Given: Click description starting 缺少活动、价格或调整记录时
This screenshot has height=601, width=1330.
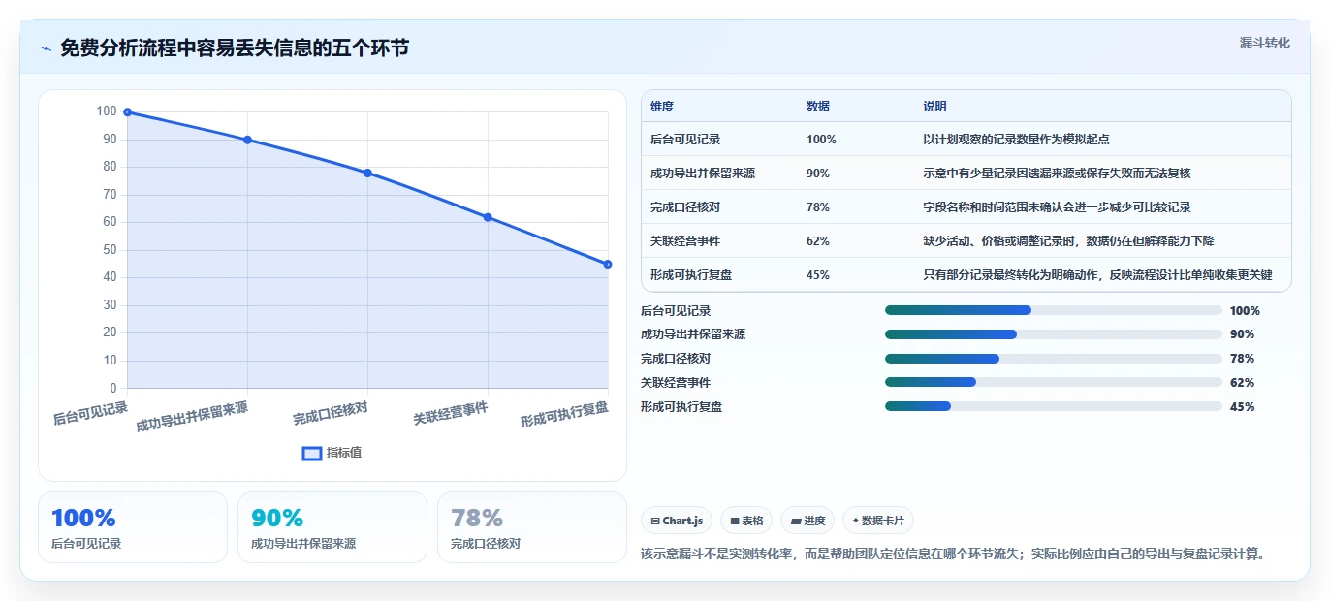Looking at the screenshot, I should 1068,241.
